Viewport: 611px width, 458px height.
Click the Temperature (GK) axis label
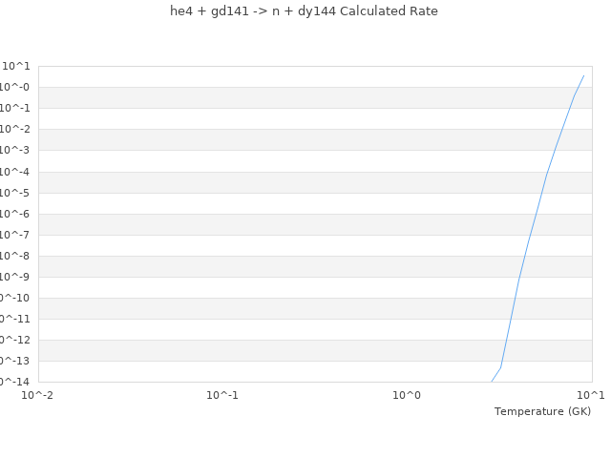[x=542, y=411]
